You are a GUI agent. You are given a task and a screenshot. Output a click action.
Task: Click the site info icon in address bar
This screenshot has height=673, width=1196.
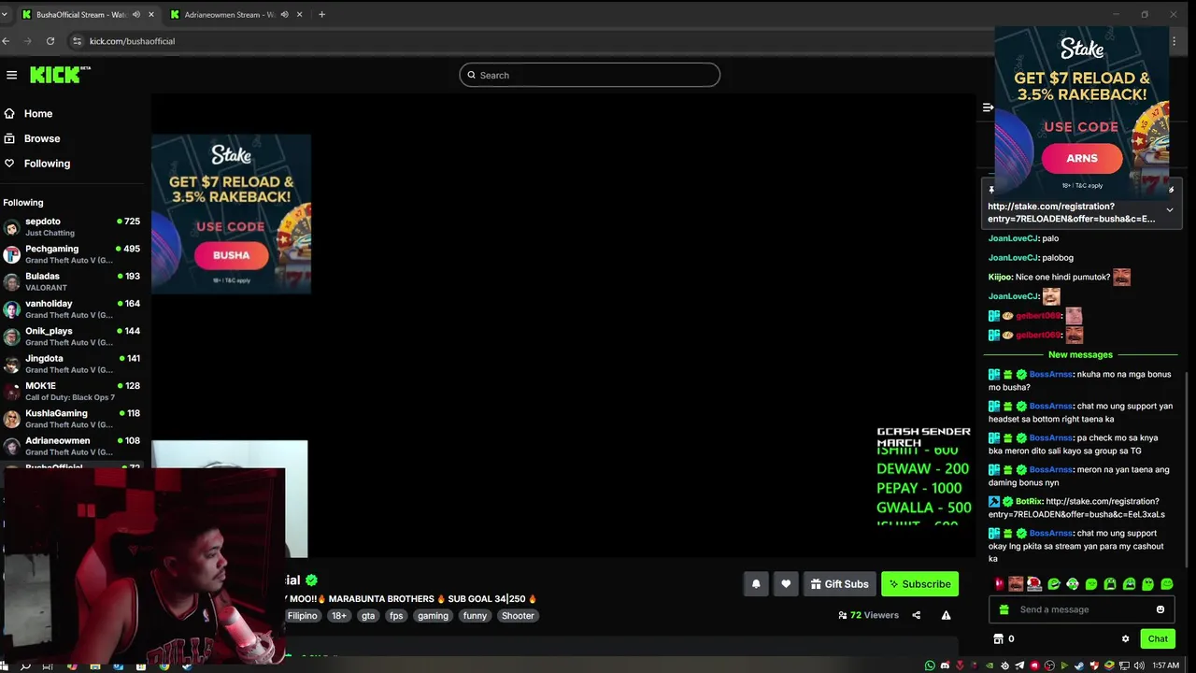click(77, 41)
